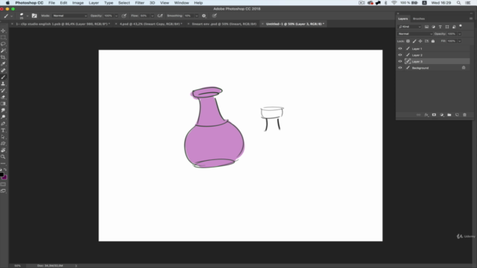
Task: Open the Select menu
Action: [124, 3]
